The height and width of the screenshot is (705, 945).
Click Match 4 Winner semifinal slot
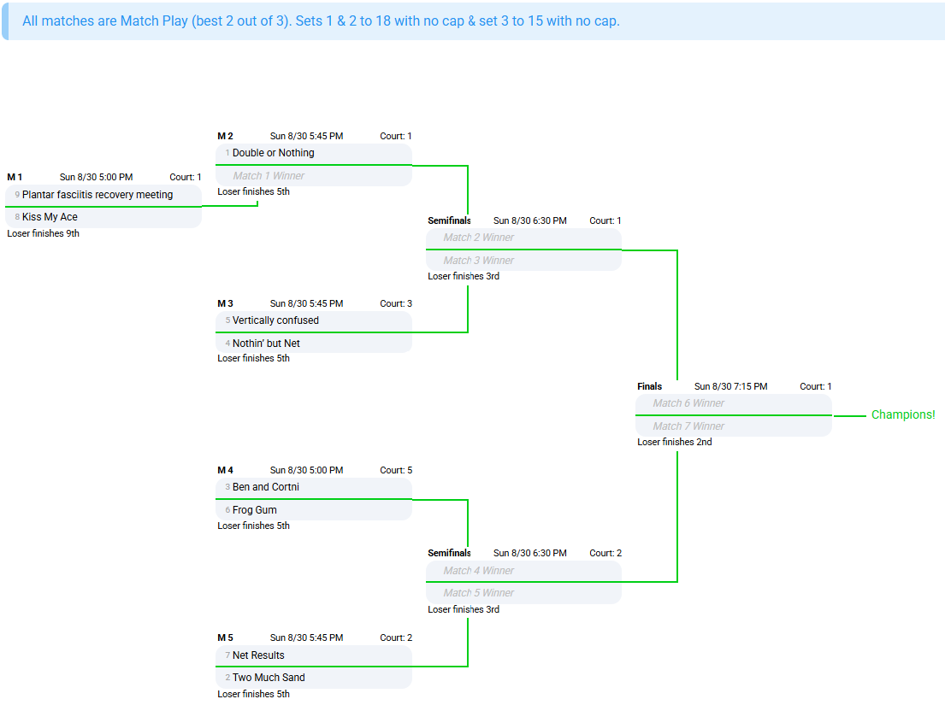click(x=523, y=571)
